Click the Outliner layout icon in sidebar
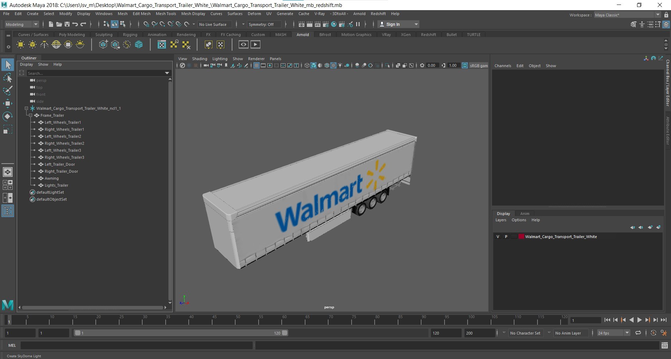This screenshot has width=671, height=359. click(8, 211)
